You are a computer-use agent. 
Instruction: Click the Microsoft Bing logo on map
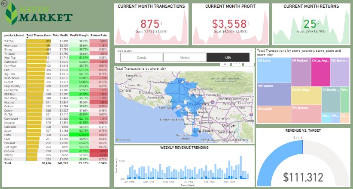tap(124, 140)
